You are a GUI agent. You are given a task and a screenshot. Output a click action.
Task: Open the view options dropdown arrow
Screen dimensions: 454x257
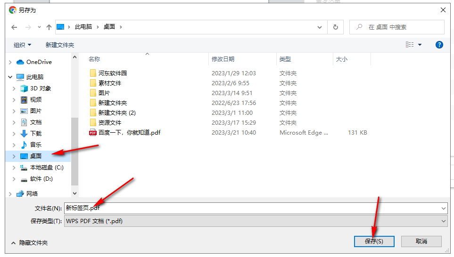(420, 45)
